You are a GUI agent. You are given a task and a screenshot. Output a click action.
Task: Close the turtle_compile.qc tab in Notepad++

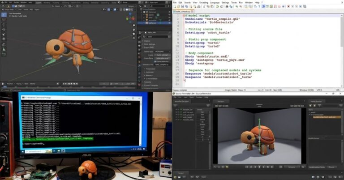click(192, 11)
